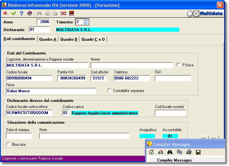
Task: Click Rappres.legale/socio amministratore description
Action: (105, 113)
